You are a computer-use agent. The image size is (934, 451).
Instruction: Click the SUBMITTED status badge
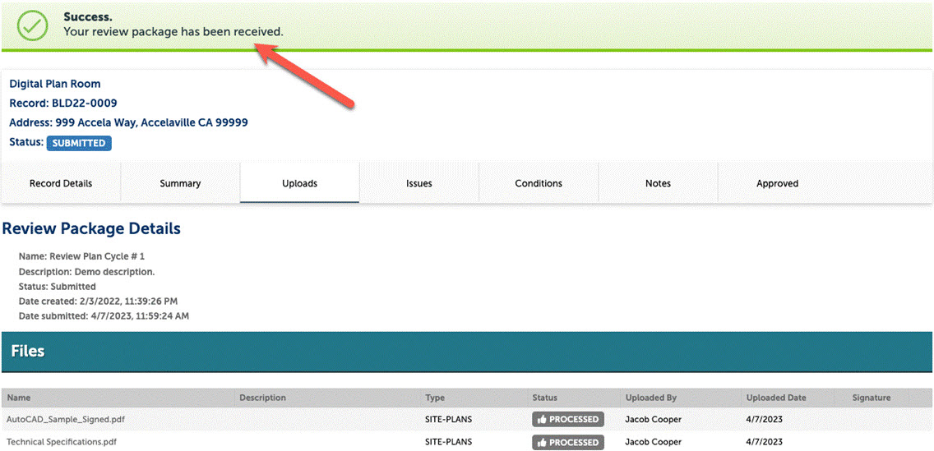click(79, 143)
